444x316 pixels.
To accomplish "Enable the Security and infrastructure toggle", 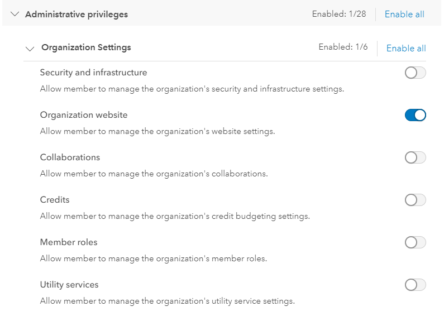I will click(415, 73).
